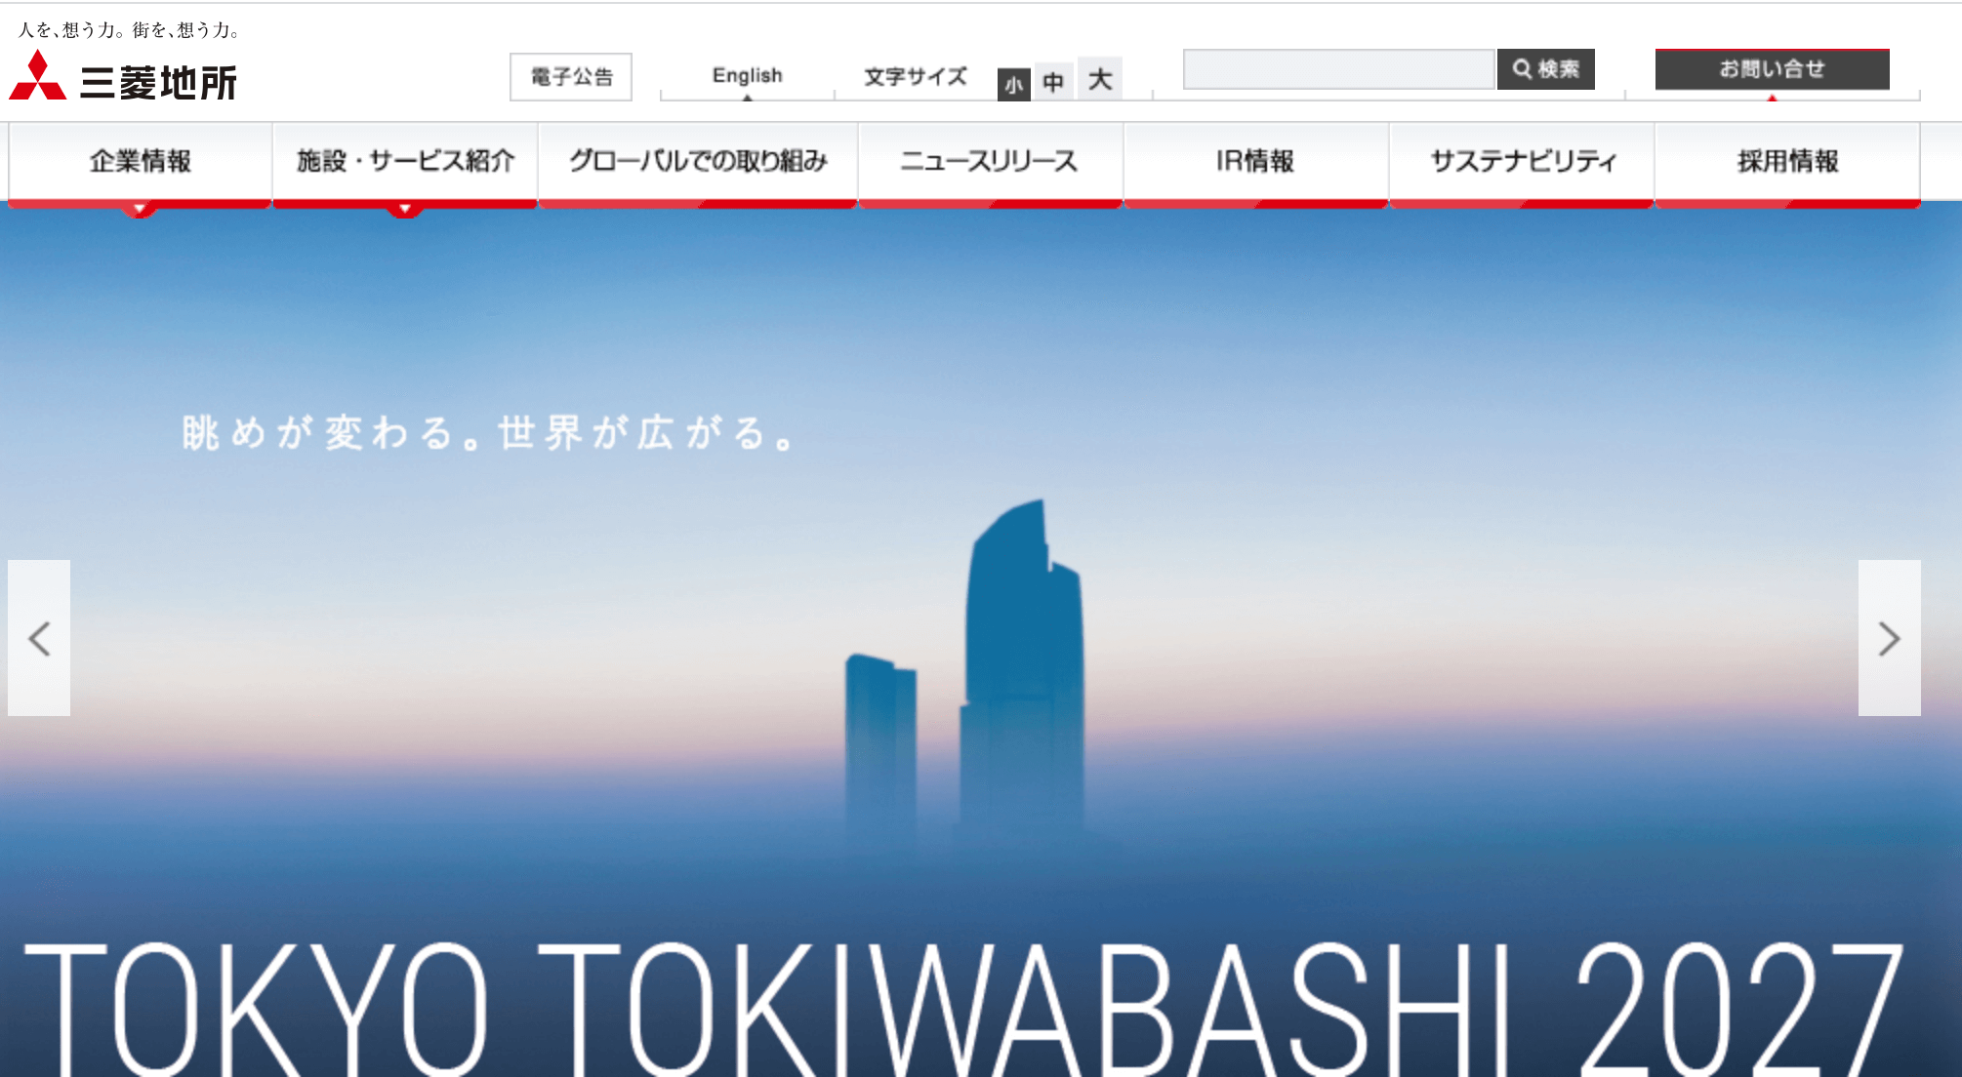Go to IR情報 section
Screen dimensions: 1962x1077
click(x=1255, y=162)
